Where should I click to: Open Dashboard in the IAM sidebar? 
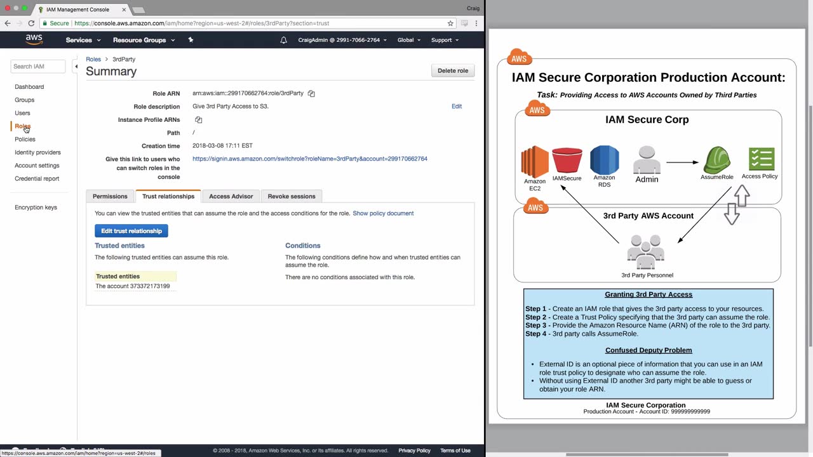tap(29, 86)
